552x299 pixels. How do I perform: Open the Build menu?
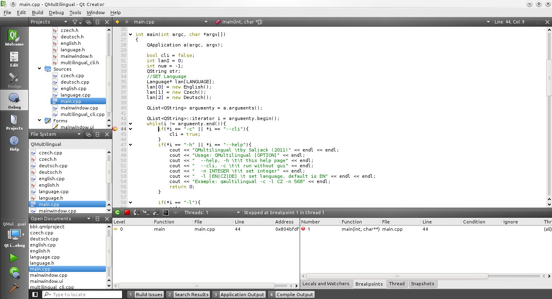(x=38, y=13)
